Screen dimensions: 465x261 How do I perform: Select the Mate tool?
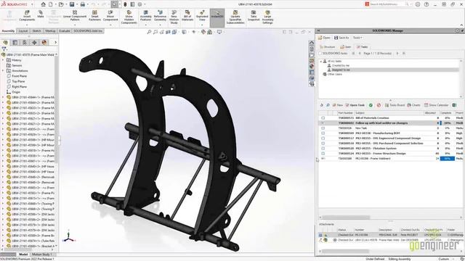tap(41, 14)
